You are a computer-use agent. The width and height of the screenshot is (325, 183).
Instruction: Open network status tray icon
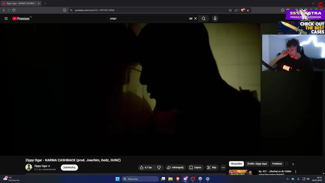coord(304,179)
